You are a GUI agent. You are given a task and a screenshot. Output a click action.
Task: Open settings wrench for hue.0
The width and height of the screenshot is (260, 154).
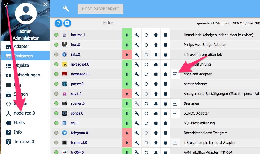137,45
